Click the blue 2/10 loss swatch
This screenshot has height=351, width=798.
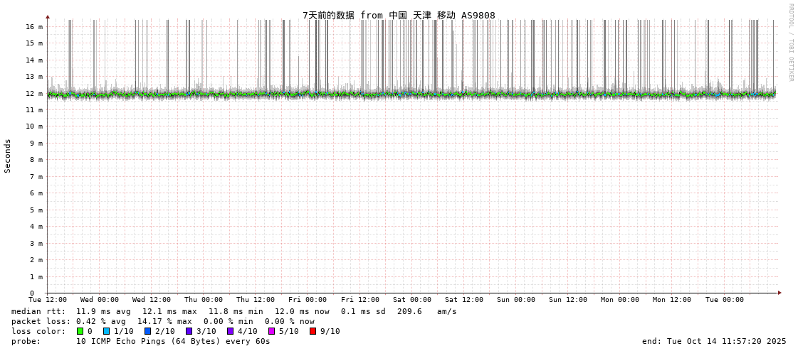pos(148,331)
